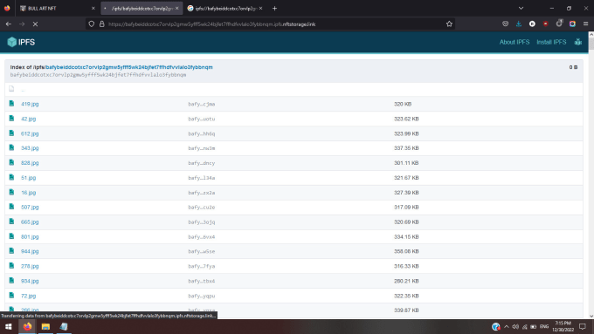Image resolution: width=594 pixels, height=334 pixels.
Task: Close the BULL ART NFT tab
Action: (93, 9)
